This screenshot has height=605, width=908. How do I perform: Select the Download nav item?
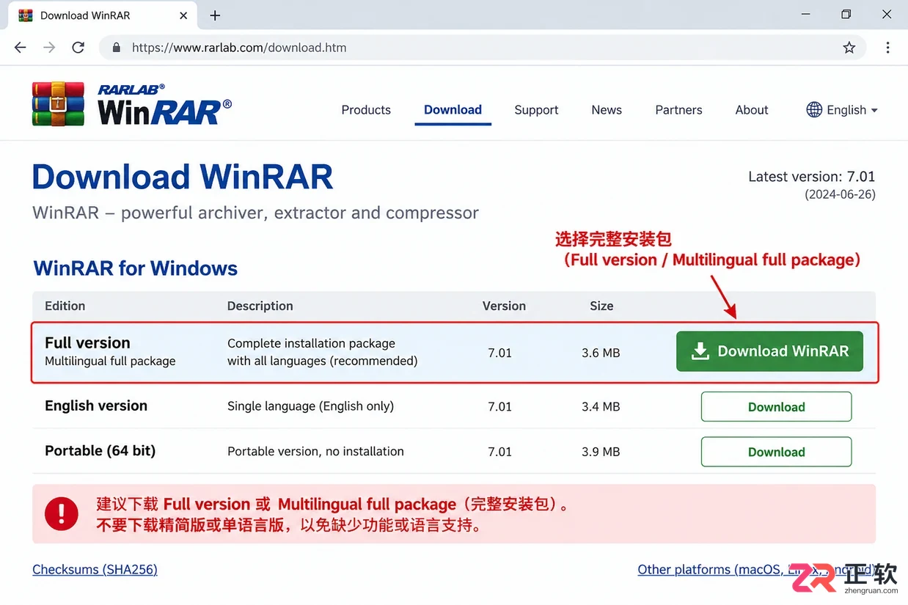(453, 110)
